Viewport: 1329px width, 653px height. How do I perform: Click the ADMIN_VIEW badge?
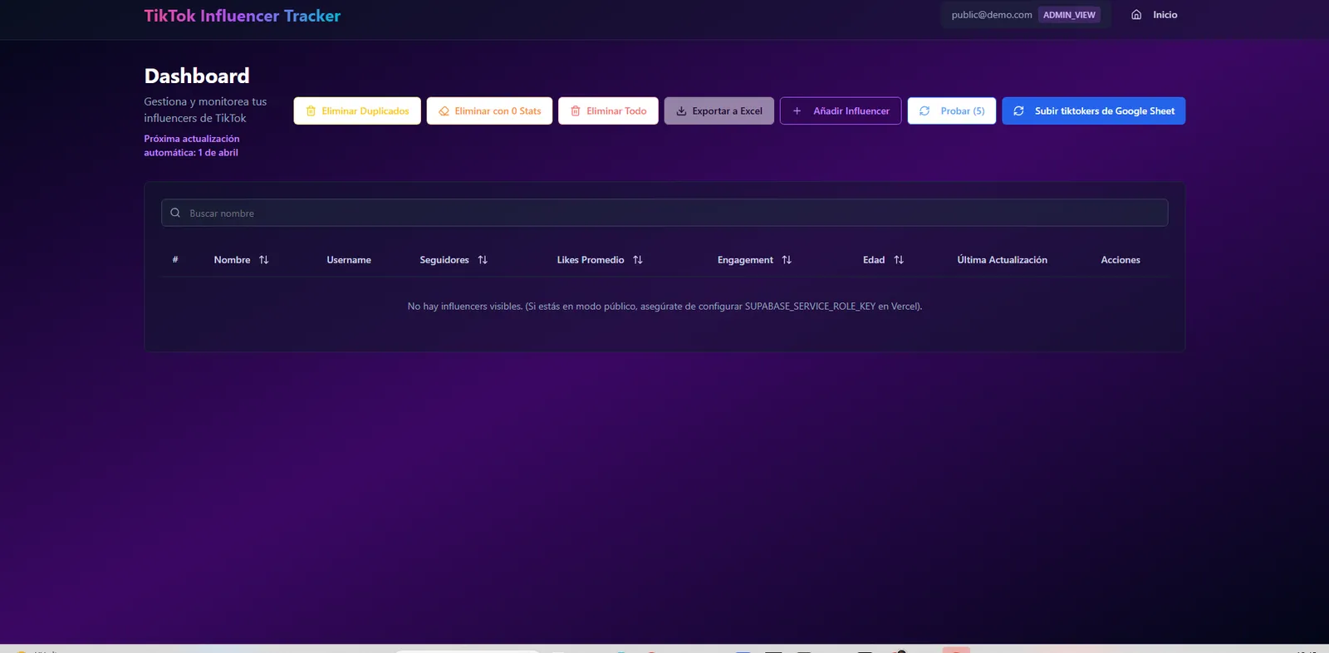click(1069, 15)
